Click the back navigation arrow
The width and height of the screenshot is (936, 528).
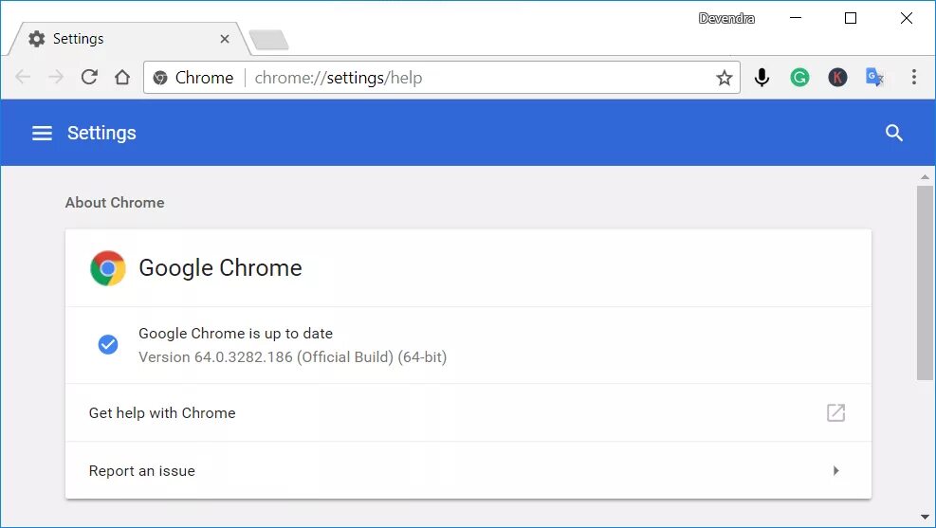24,78
